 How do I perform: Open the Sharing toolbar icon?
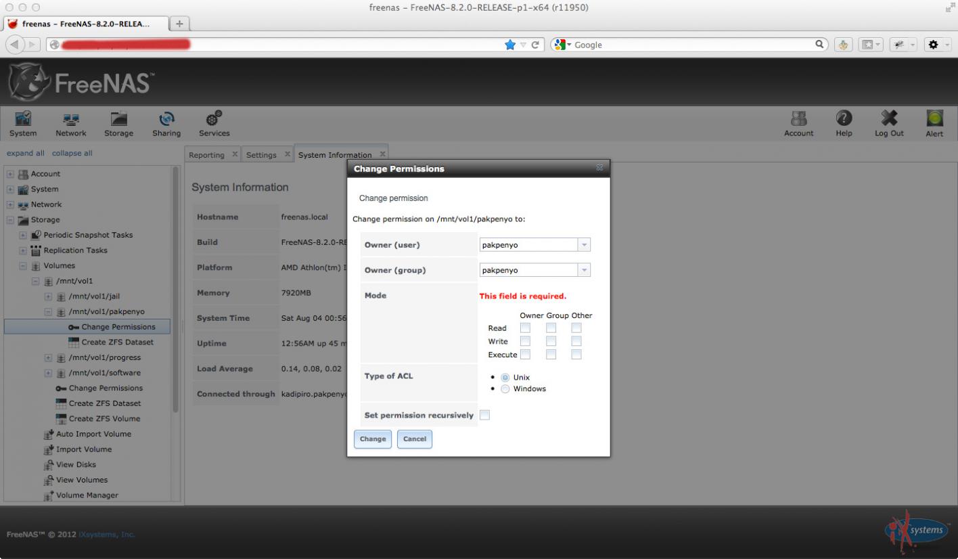(166, 124)
